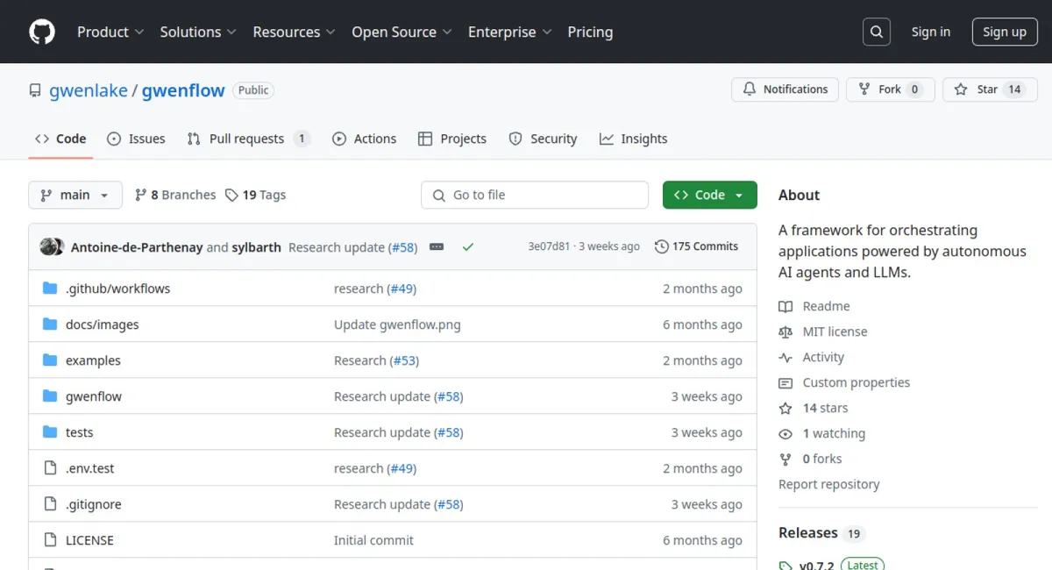
Task: Click the tag icon next to 19 Tags
Action: tap(231, 195)
